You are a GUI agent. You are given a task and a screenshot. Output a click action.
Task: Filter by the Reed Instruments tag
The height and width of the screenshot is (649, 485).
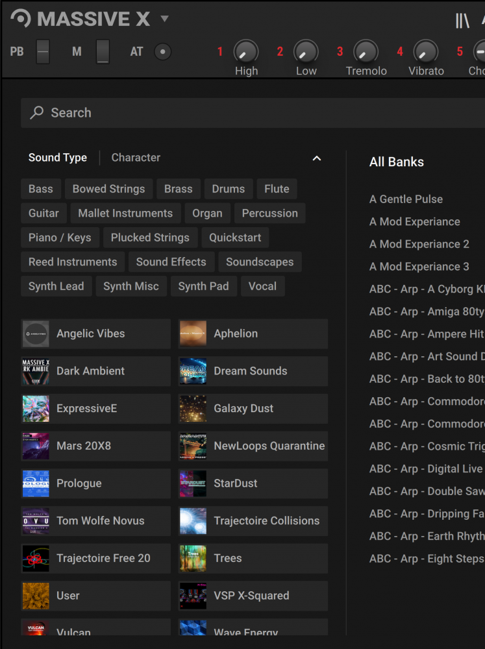[x=73, y=262]
